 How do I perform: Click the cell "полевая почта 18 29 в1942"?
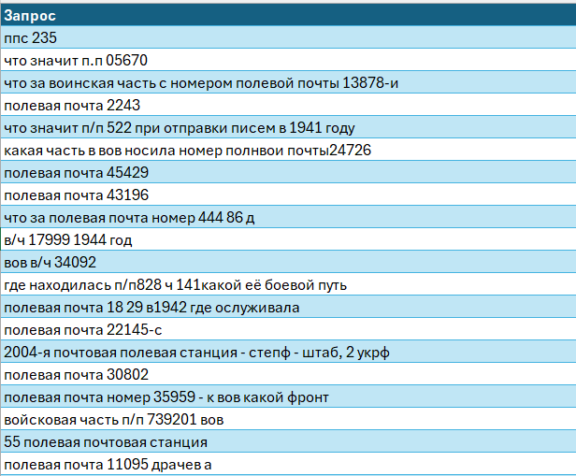[151, 307]
